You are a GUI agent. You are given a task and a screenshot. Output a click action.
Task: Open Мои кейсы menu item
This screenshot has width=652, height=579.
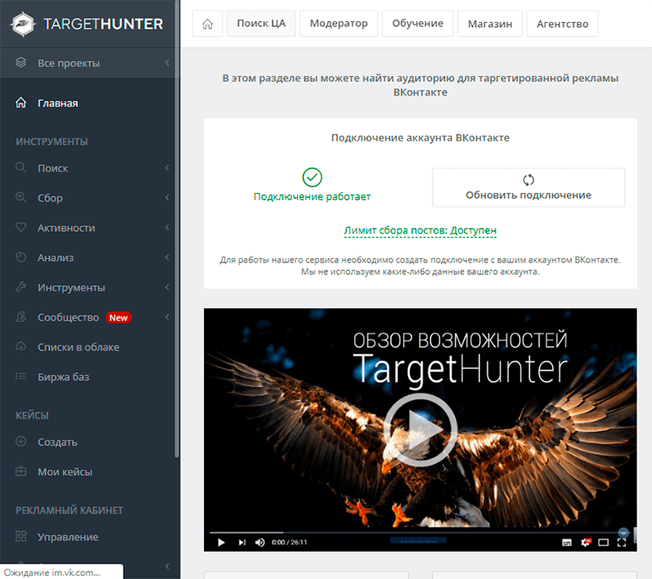pos(65,471)
